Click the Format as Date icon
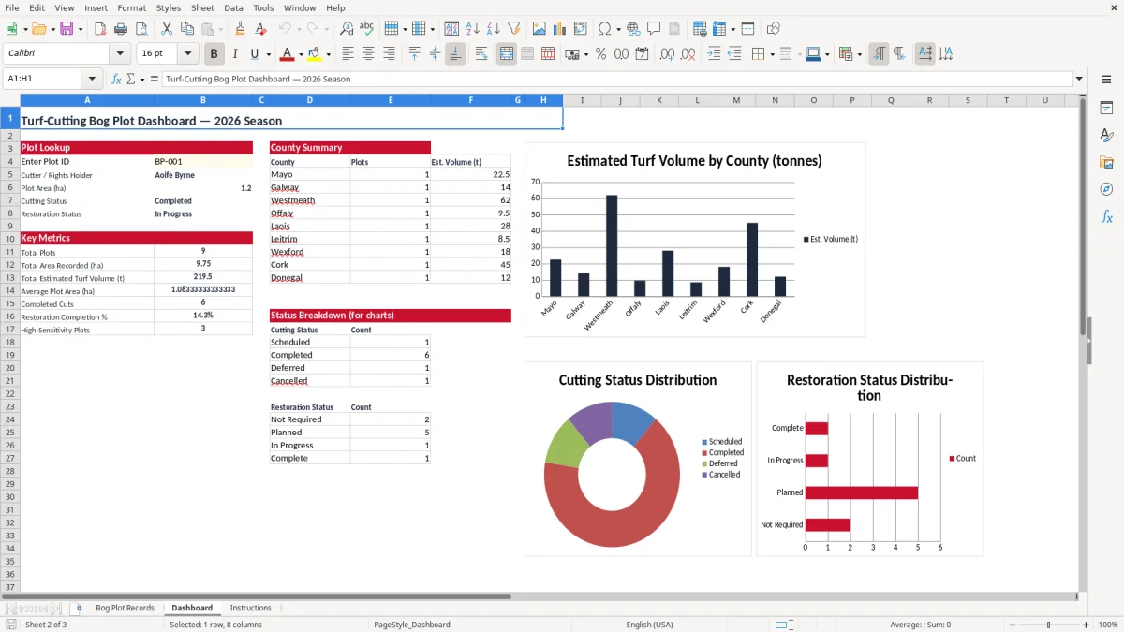This screenshot has height=632, width=1124. (x=643, y=54)
